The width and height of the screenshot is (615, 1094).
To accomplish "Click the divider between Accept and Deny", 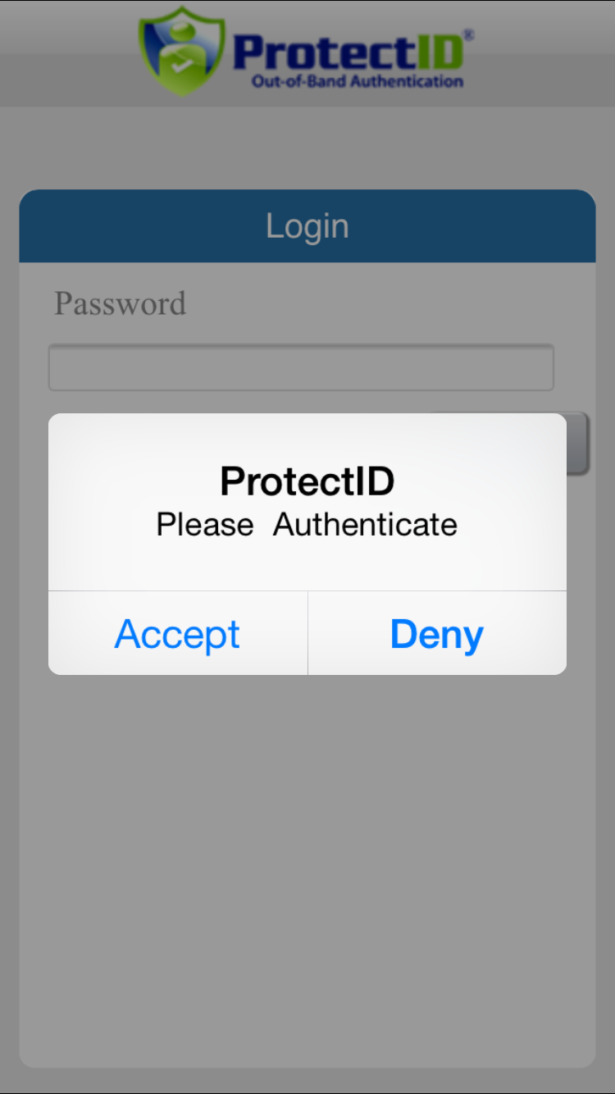I will pyautogui.click(x=307, y=633).
